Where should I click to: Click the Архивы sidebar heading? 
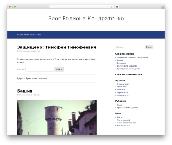pyautogui.click(x=120, y=80)
